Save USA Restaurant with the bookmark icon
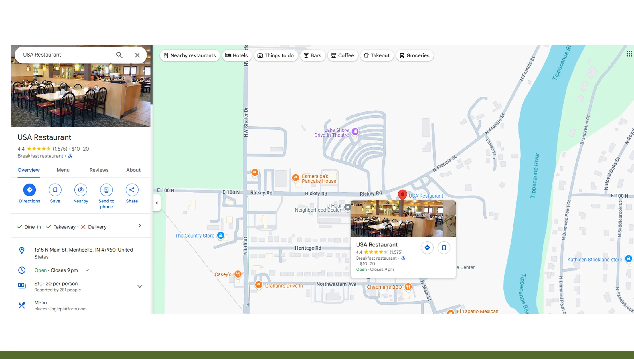 (55, 190)
